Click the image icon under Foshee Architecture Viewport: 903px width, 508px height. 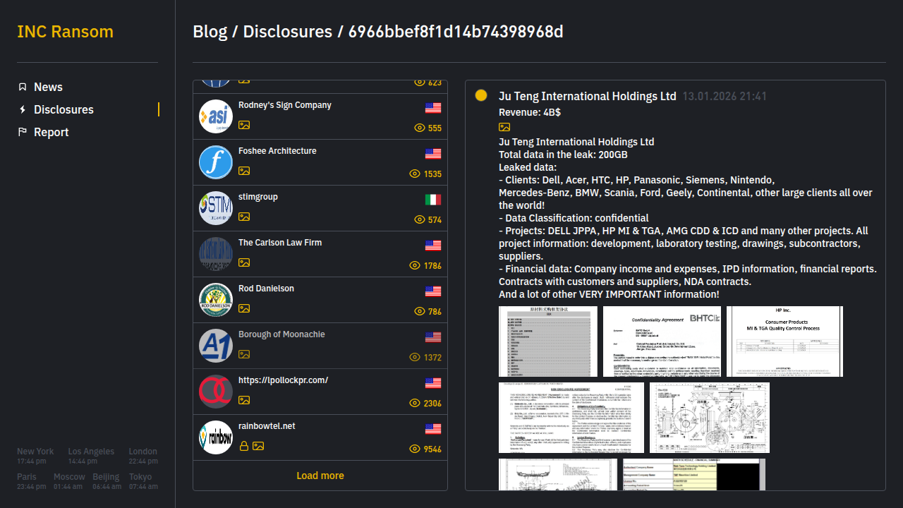(x=244, y=171)
